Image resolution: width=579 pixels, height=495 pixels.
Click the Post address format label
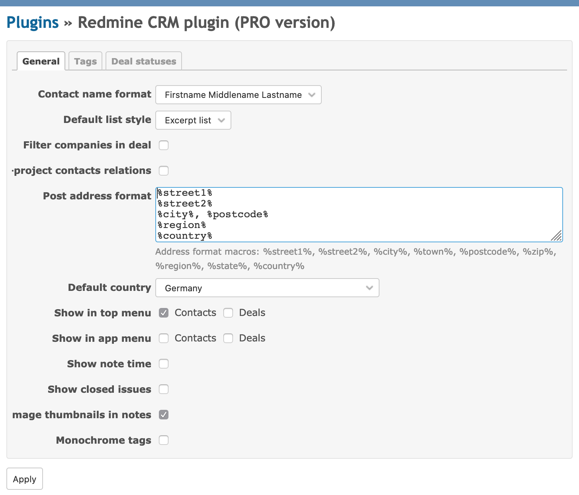click(x=97, y=196)
